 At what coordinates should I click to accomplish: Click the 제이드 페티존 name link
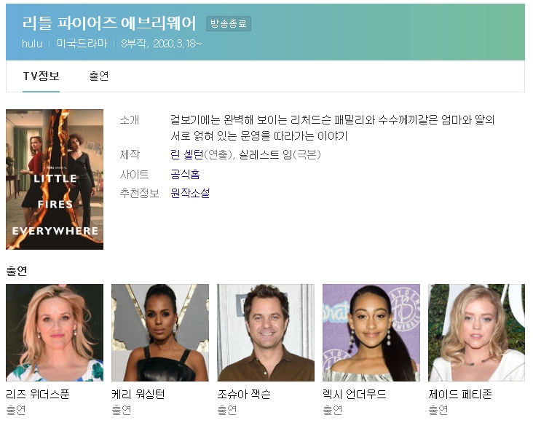460,395
